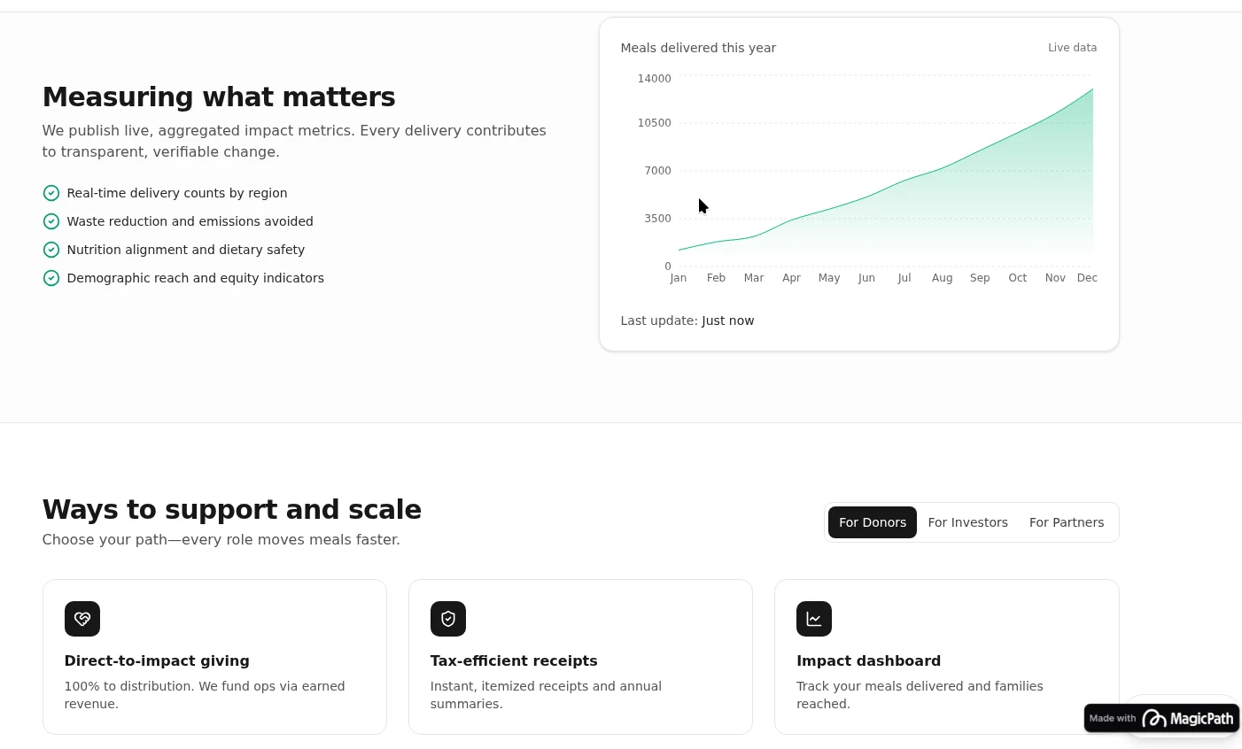Image resolution: width=1242 pixels, height=749 pixels.
Task: Click check icon beside Waste reduction item
Action: (x=51, y=221)
